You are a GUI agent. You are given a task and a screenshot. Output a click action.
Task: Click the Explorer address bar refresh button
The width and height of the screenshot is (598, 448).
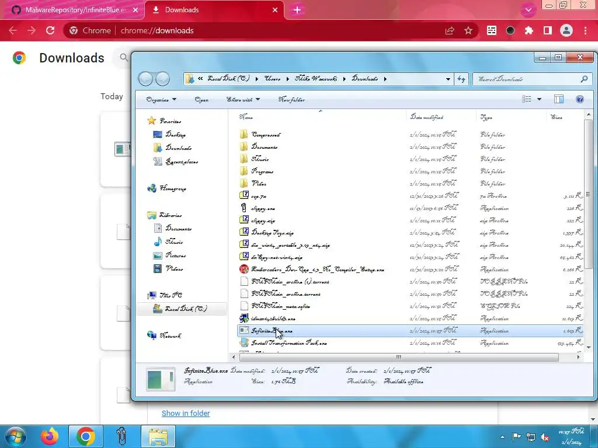click(x=461, y=79)
